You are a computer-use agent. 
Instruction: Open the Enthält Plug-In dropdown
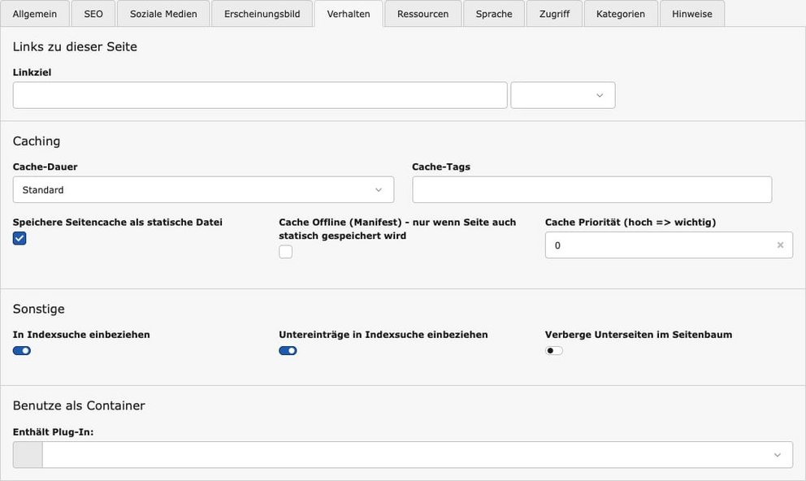coord(417,455)
